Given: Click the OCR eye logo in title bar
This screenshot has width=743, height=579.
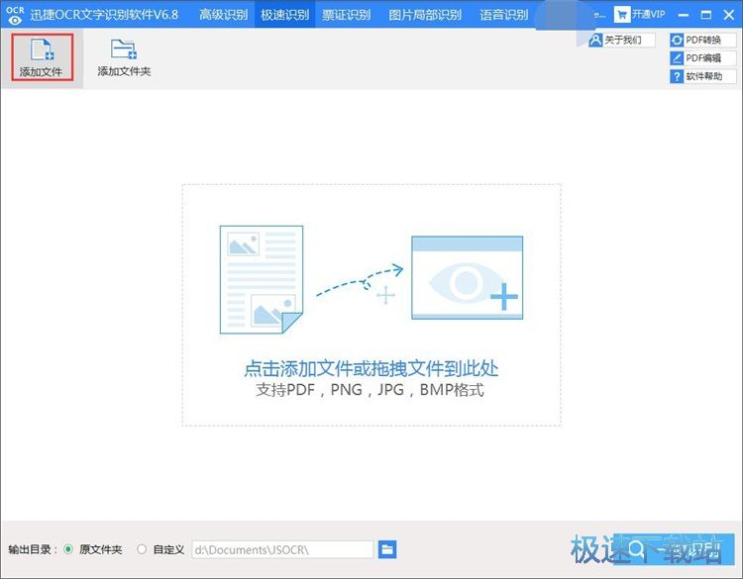Looking at the screenshot, I should pyautogui.click(x=15, y=15).
